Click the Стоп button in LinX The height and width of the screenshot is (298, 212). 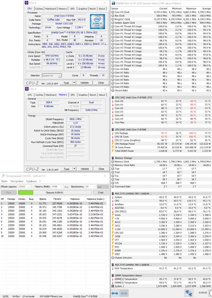100,193
